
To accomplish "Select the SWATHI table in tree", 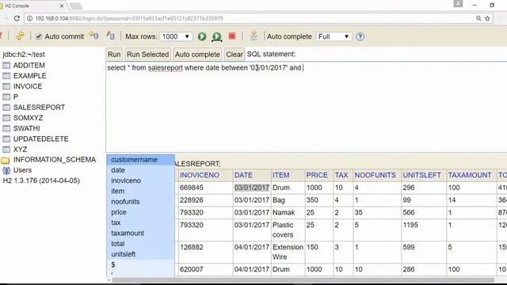I will tap(26, 128).
